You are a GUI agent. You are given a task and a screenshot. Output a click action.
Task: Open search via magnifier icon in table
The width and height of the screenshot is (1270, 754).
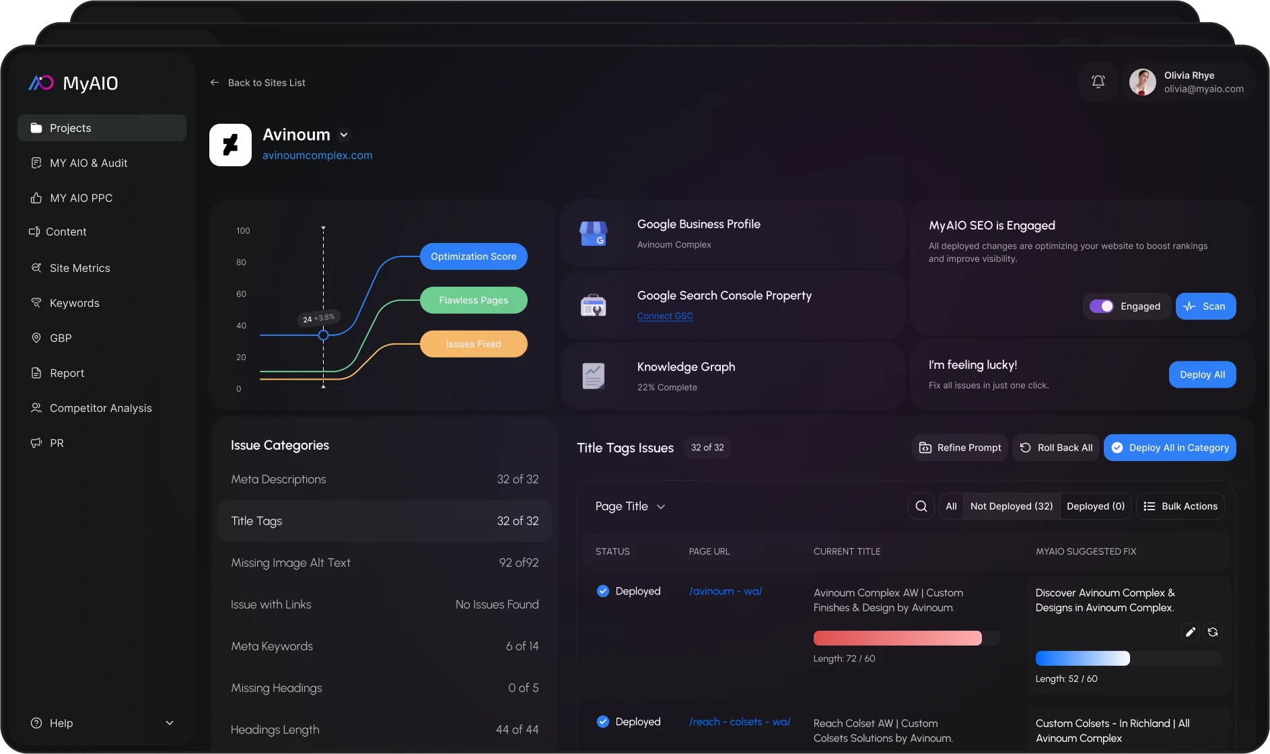[x=921, y=506]
